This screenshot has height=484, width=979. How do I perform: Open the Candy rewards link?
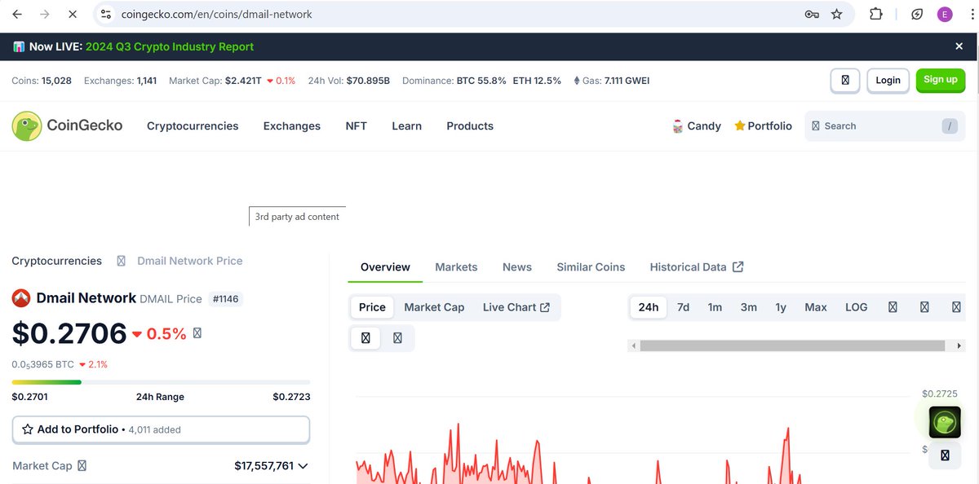tap(696, 125)
